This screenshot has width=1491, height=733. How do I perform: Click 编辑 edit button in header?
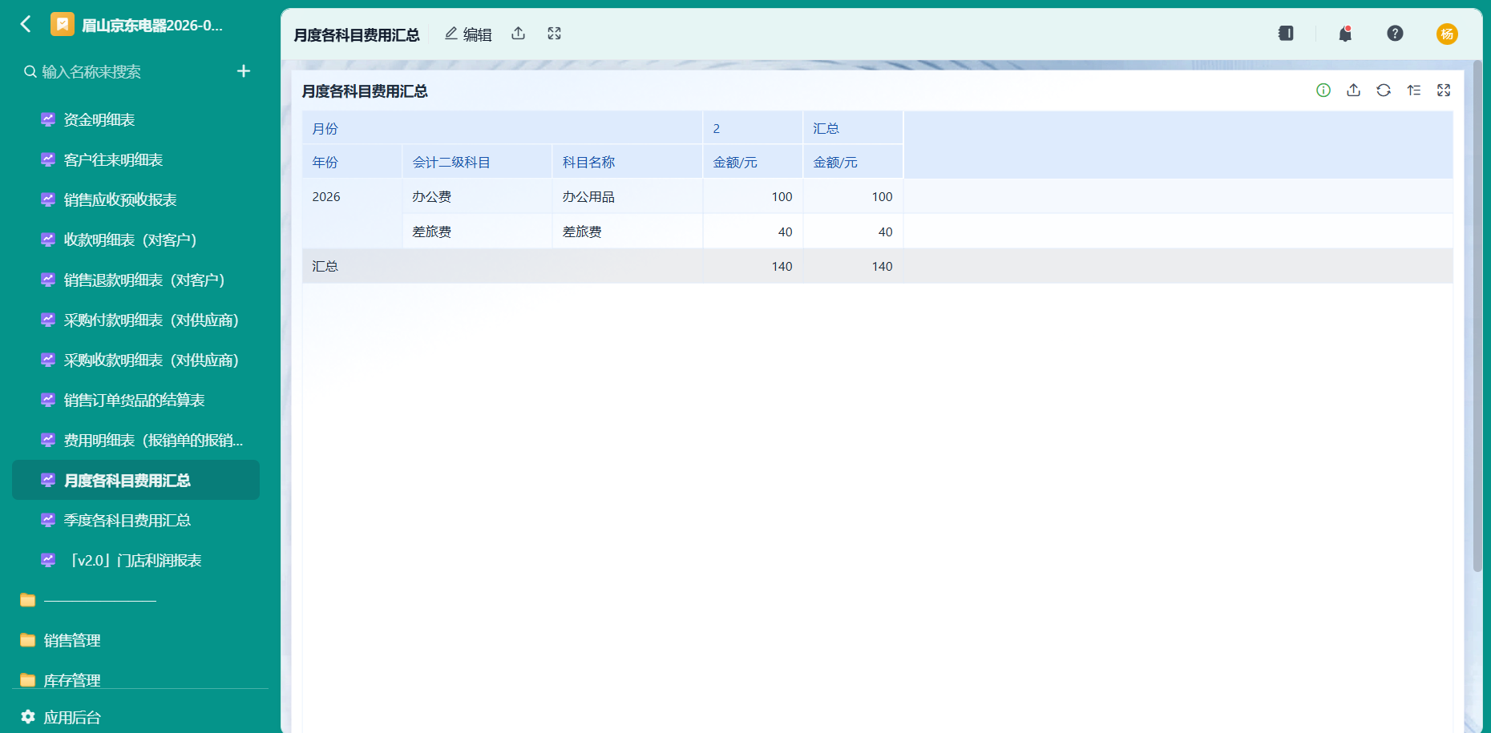coord(468,34)
